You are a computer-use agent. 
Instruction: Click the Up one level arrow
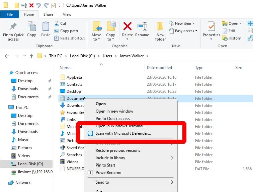pos(31,56)
